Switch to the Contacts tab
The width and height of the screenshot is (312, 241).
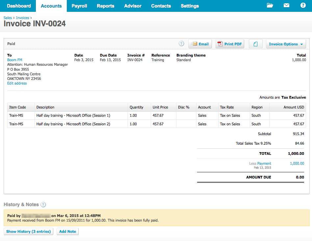(x=161, y=6)
